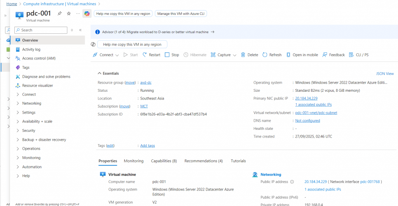Viewport: 398px width, 206px height.
Task: Click the Start toolbar command
Action: click(131, 55)
